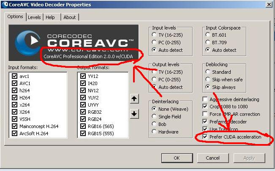Open the Help tab
The height and width of the screenshot is (171, 275).
pos(50,17)
